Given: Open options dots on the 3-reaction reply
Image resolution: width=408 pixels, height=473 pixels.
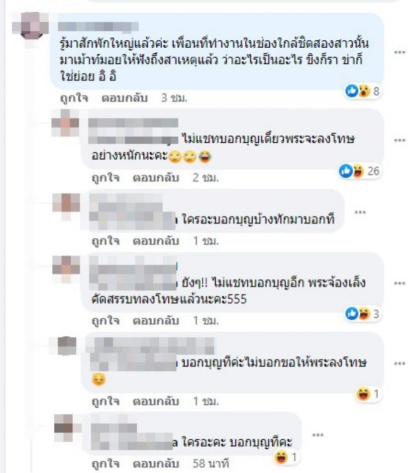Looking at the screenshot, I should click(x=399, y=284).
